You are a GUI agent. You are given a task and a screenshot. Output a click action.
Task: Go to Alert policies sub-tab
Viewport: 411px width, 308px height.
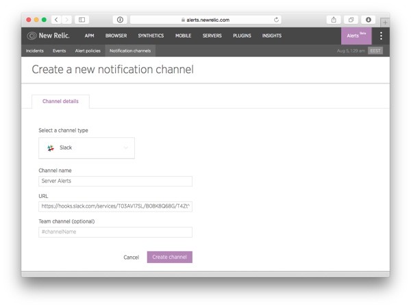(x=88, y=51)
